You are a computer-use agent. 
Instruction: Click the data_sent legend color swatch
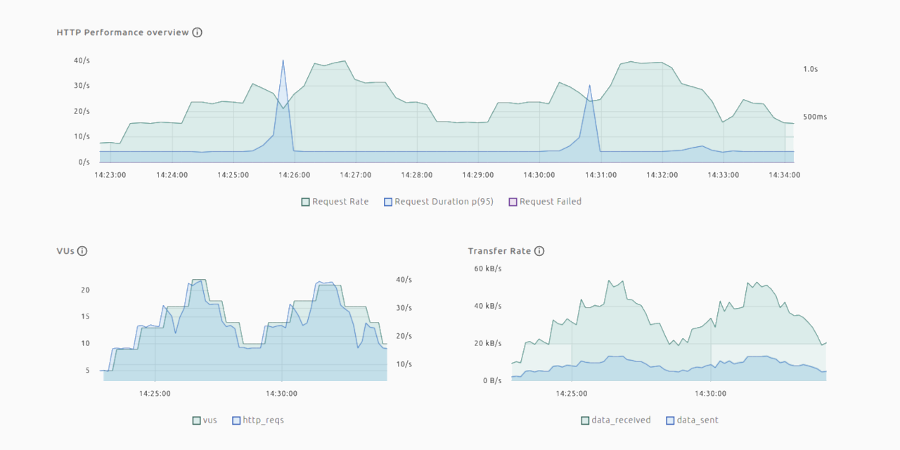tap(670, 420)
